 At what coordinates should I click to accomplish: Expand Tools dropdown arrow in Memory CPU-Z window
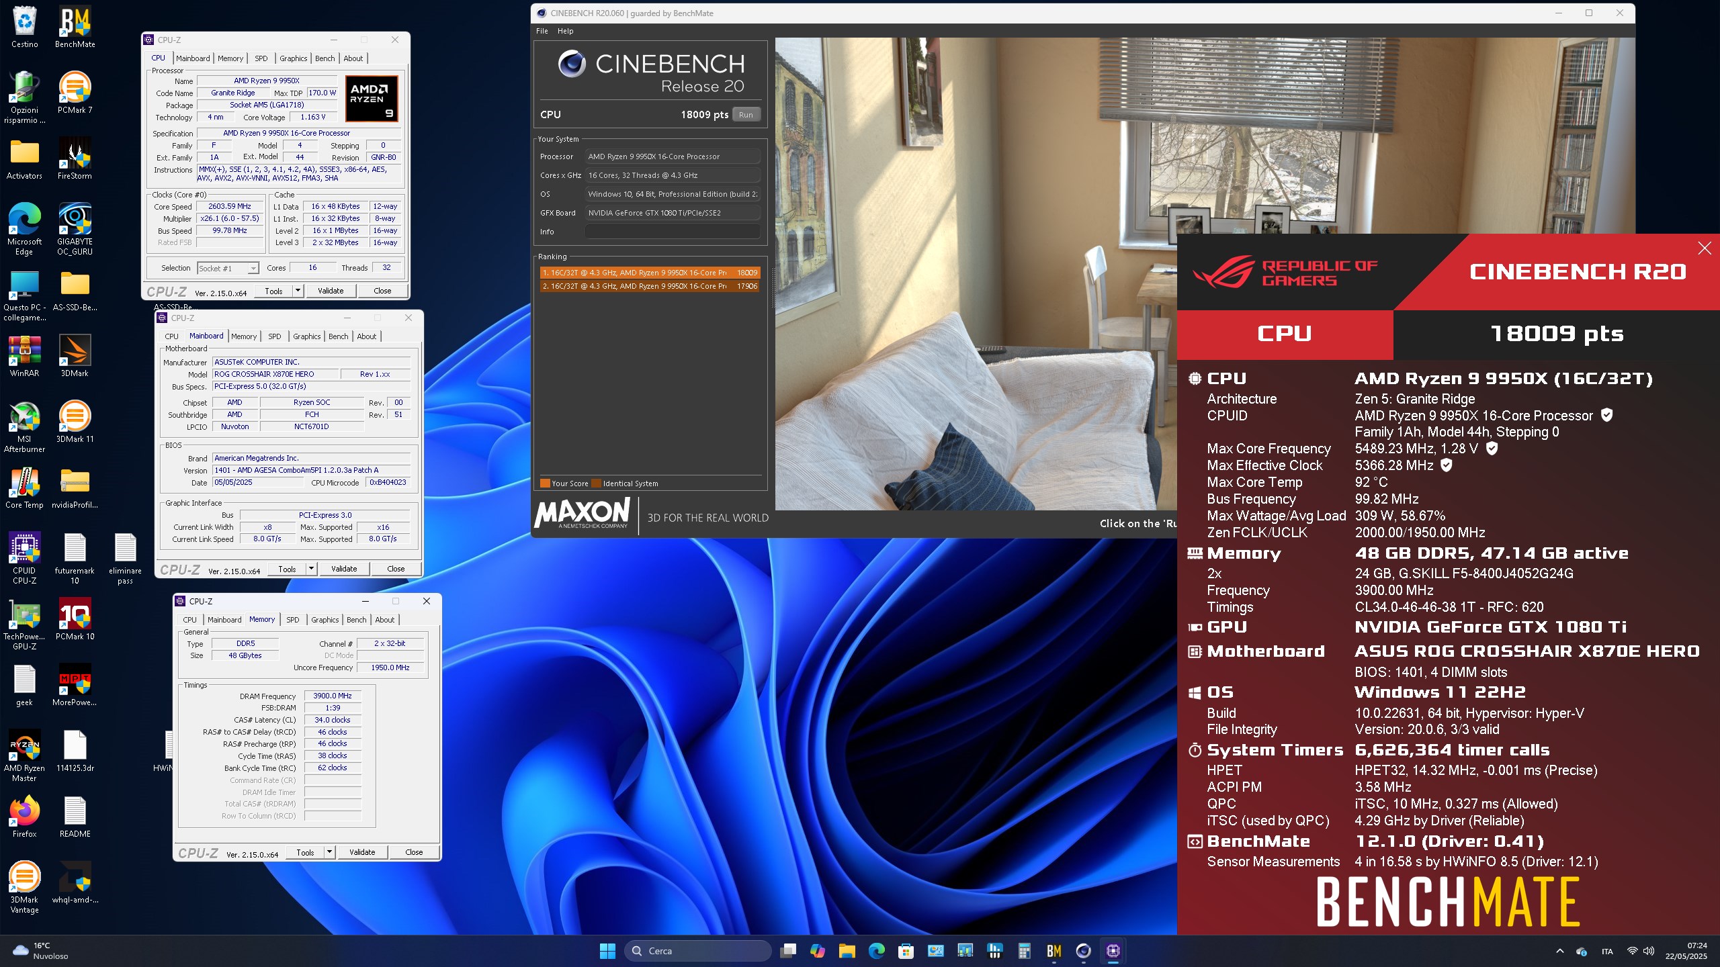coord(329,852)
